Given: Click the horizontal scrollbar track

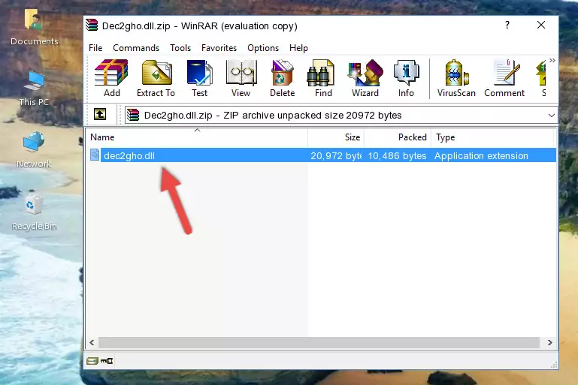Looking at the screenshot, I should tap(319, 343).
